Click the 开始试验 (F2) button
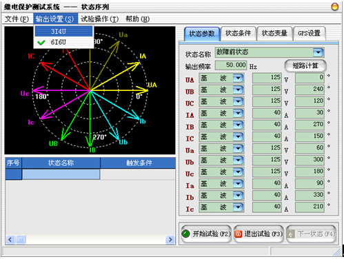This screenshot has width=344, height=259. coord(206,234)
